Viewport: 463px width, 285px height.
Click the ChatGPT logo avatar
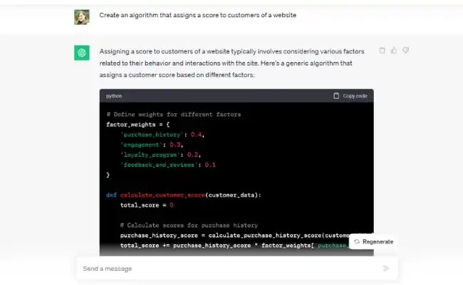(x=82, y=53)
